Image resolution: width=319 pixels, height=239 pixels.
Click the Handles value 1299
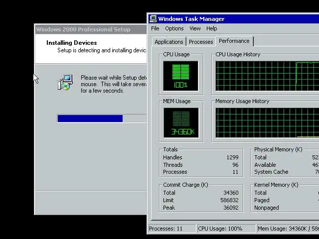tap(232, 157)
